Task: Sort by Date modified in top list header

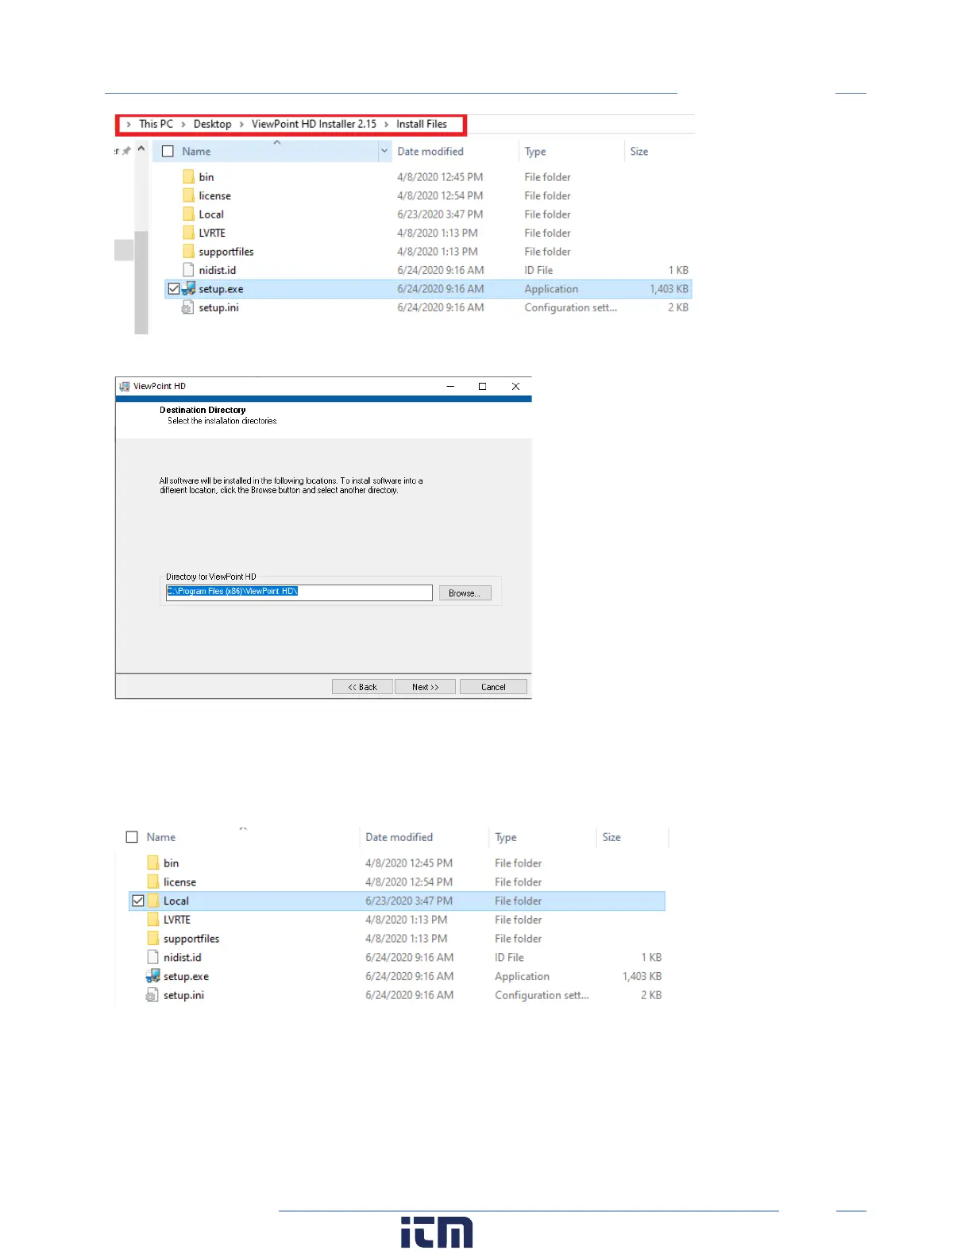Action: point(430,151)
